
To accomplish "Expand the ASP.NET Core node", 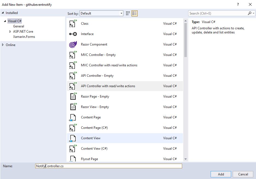I will pos(10,31).
